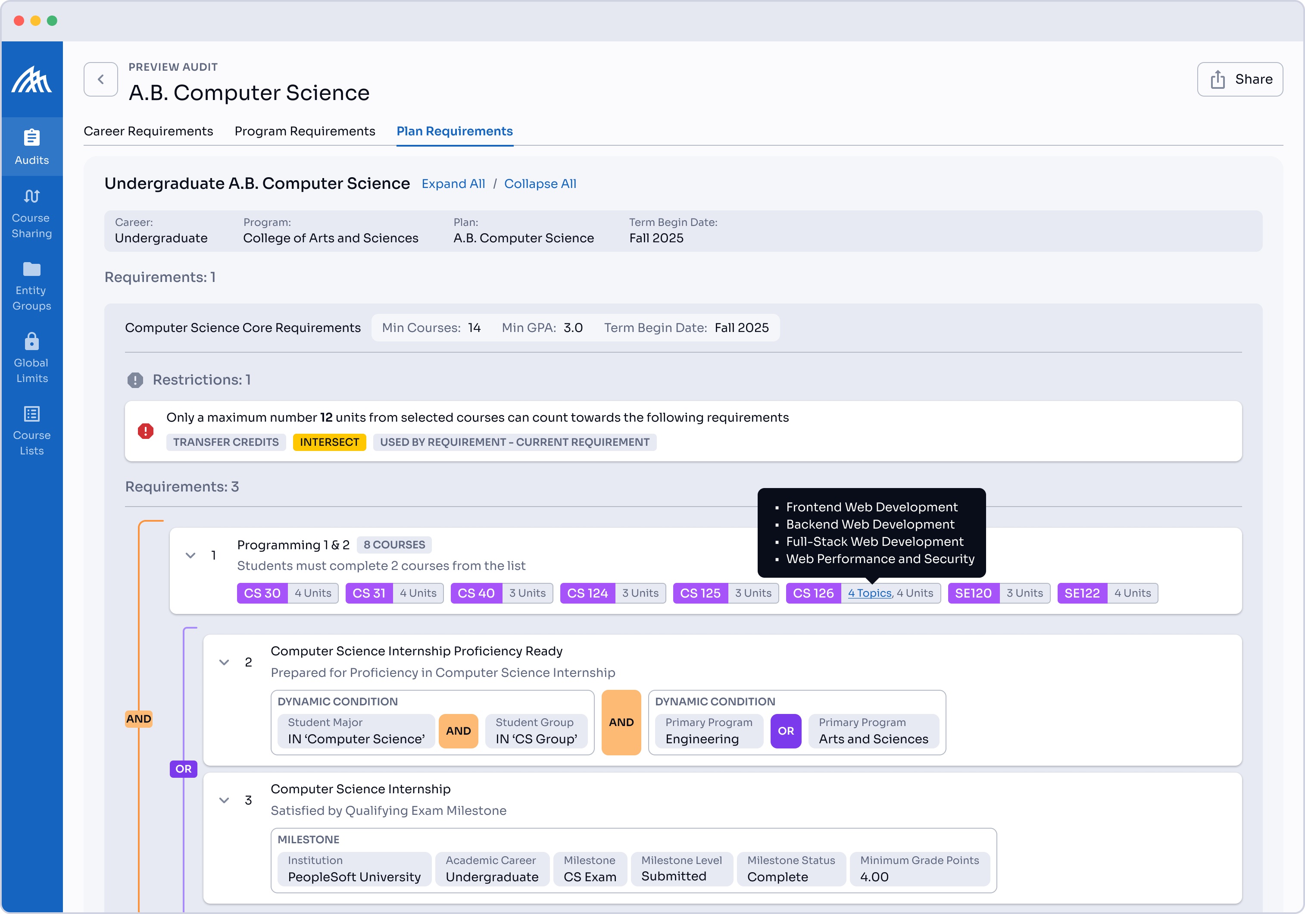Click Student Group IN 'CS Group' condition
Screen dimensions: 1305x914
click(537, 731)
